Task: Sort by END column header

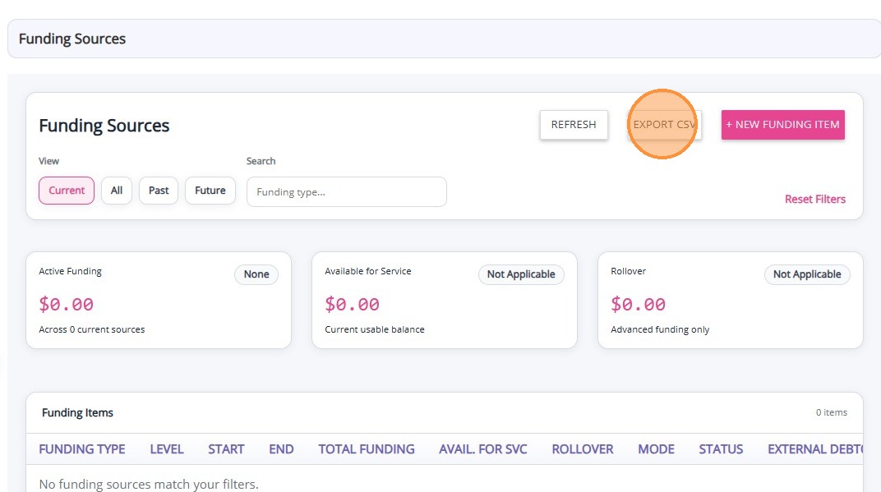Action: tap(281, 449)
